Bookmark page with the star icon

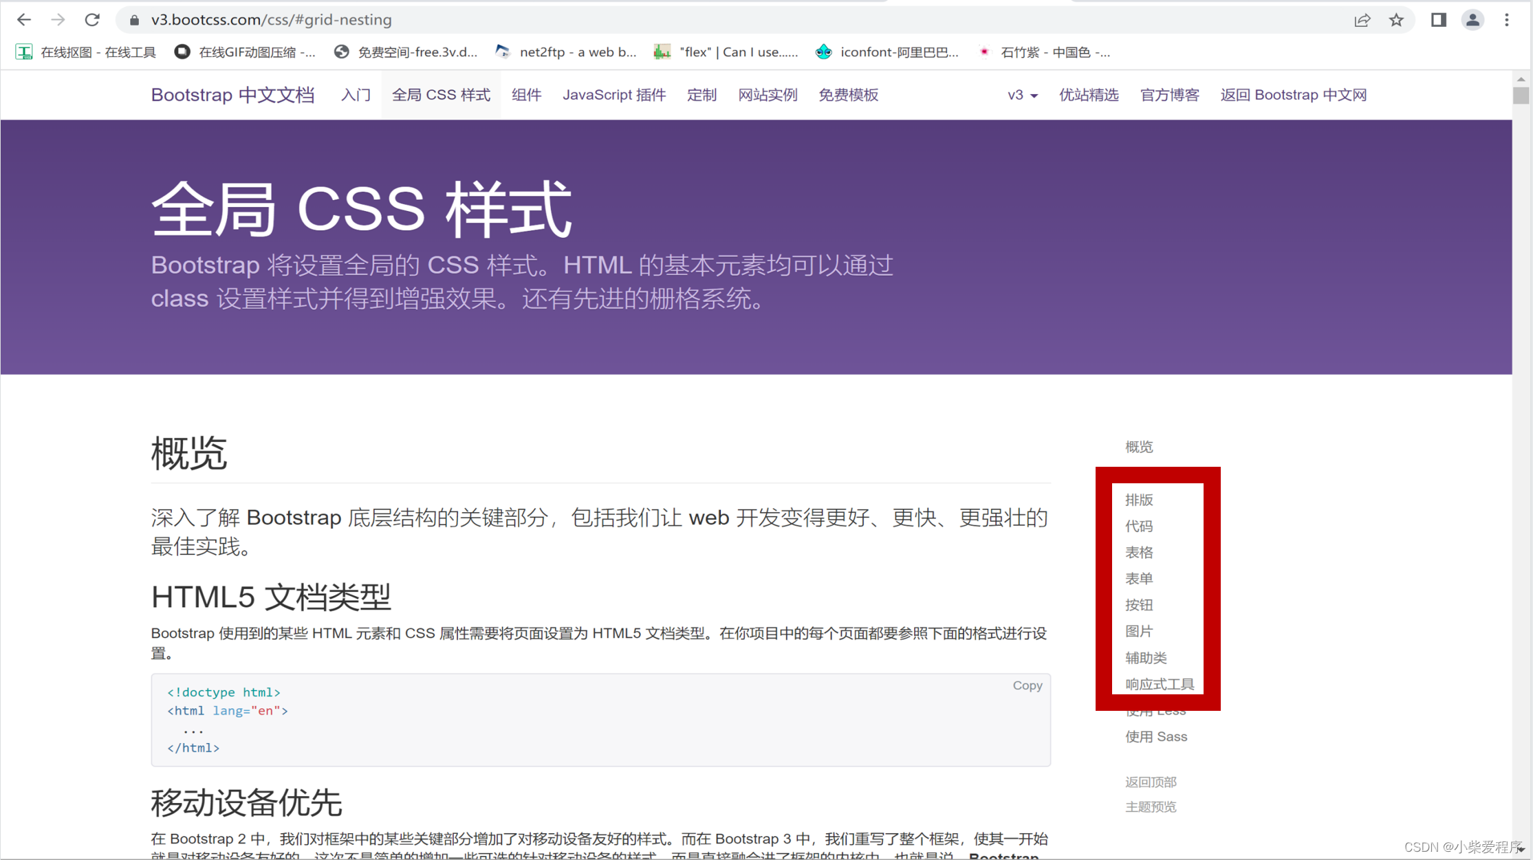1396,20
